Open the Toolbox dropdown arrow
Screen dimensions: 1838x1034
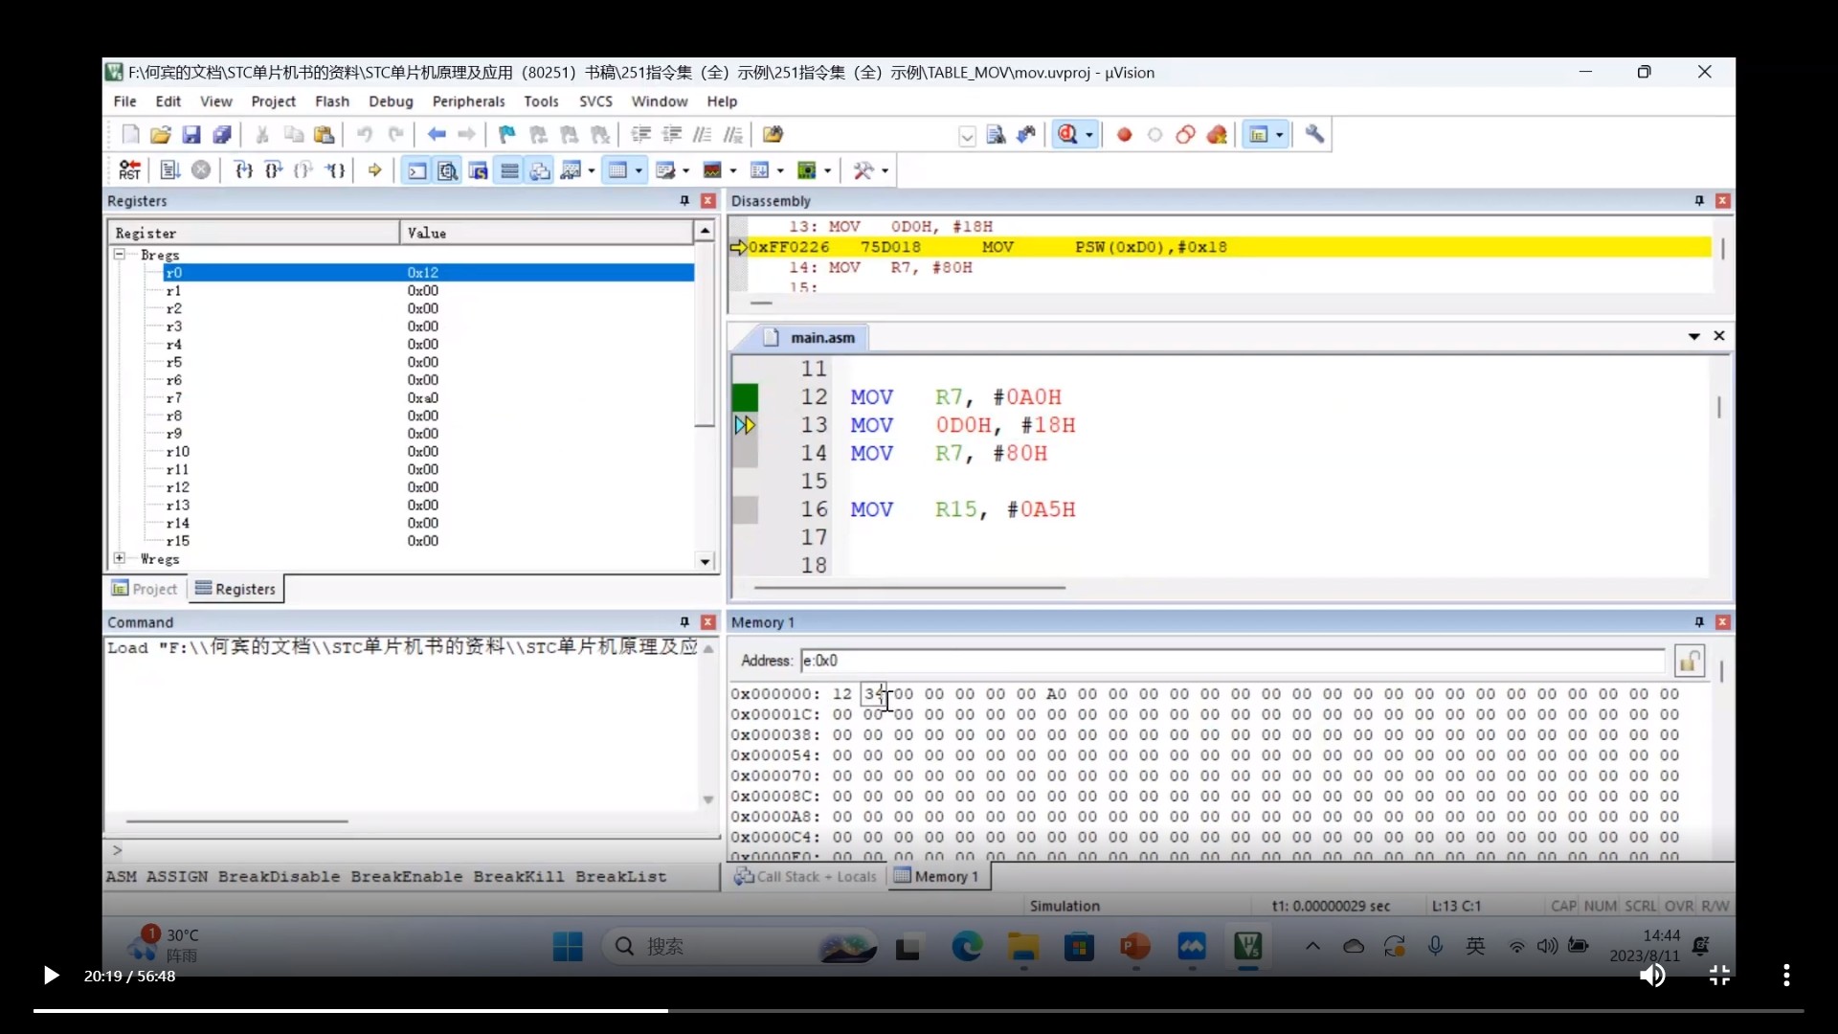885,170
